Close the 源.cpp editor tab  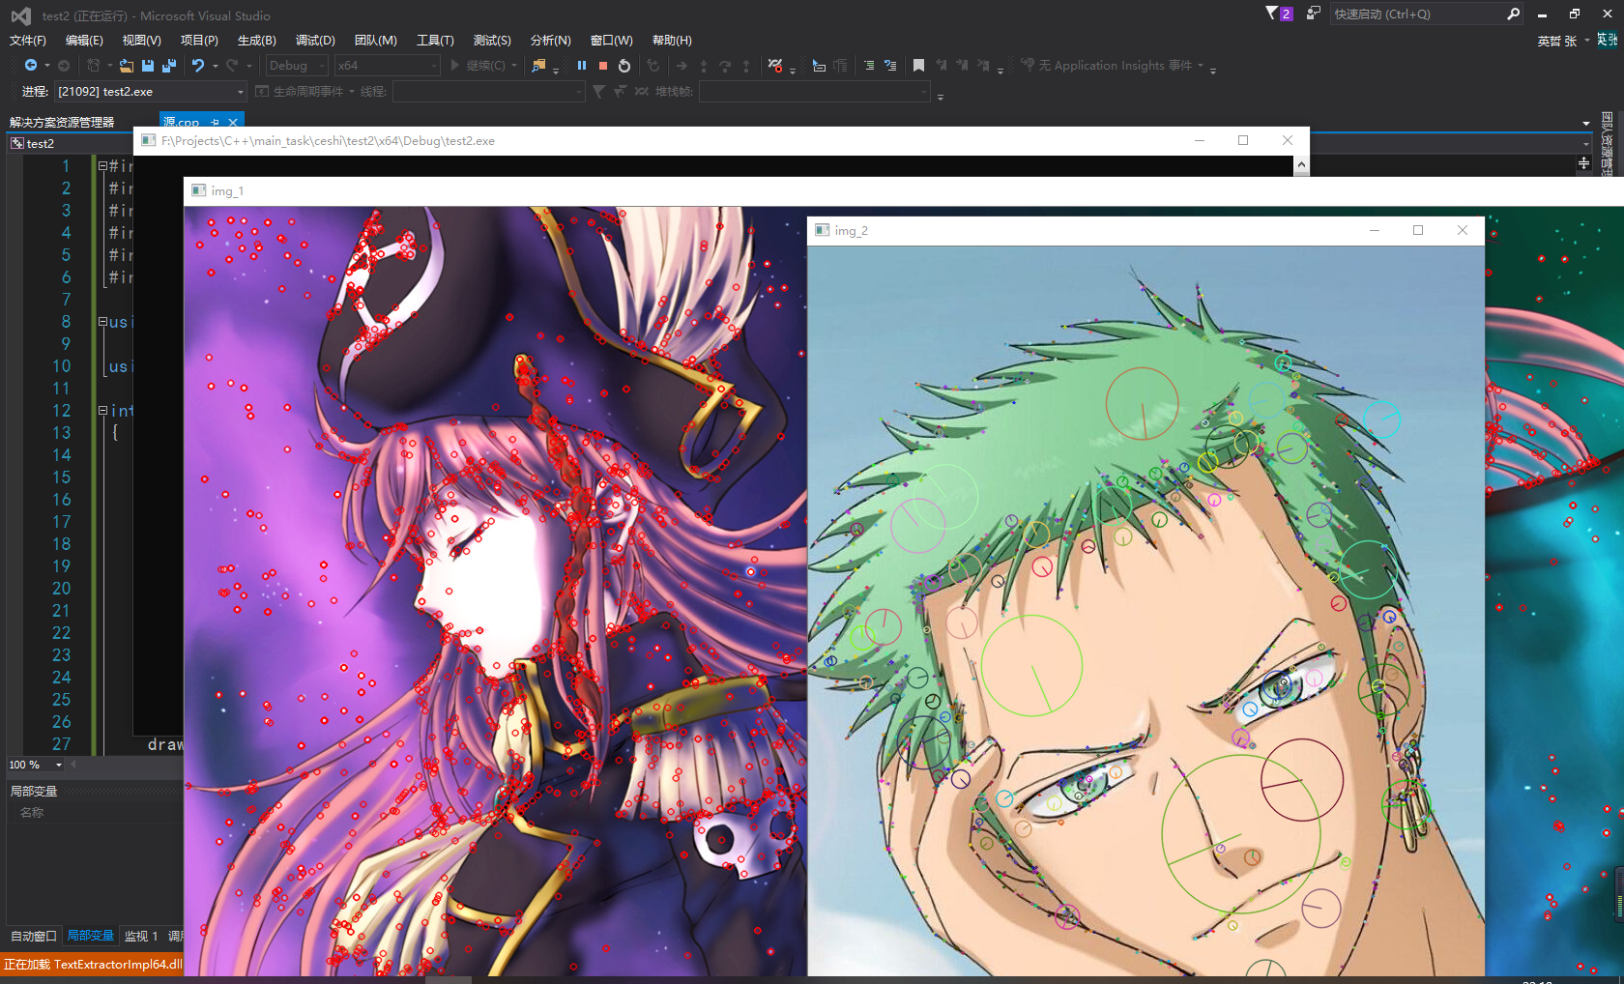click(233, 122)
